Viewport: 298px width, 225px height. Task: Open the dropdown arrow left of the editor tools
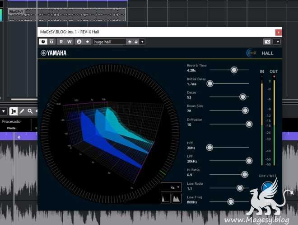coord(4,111)
